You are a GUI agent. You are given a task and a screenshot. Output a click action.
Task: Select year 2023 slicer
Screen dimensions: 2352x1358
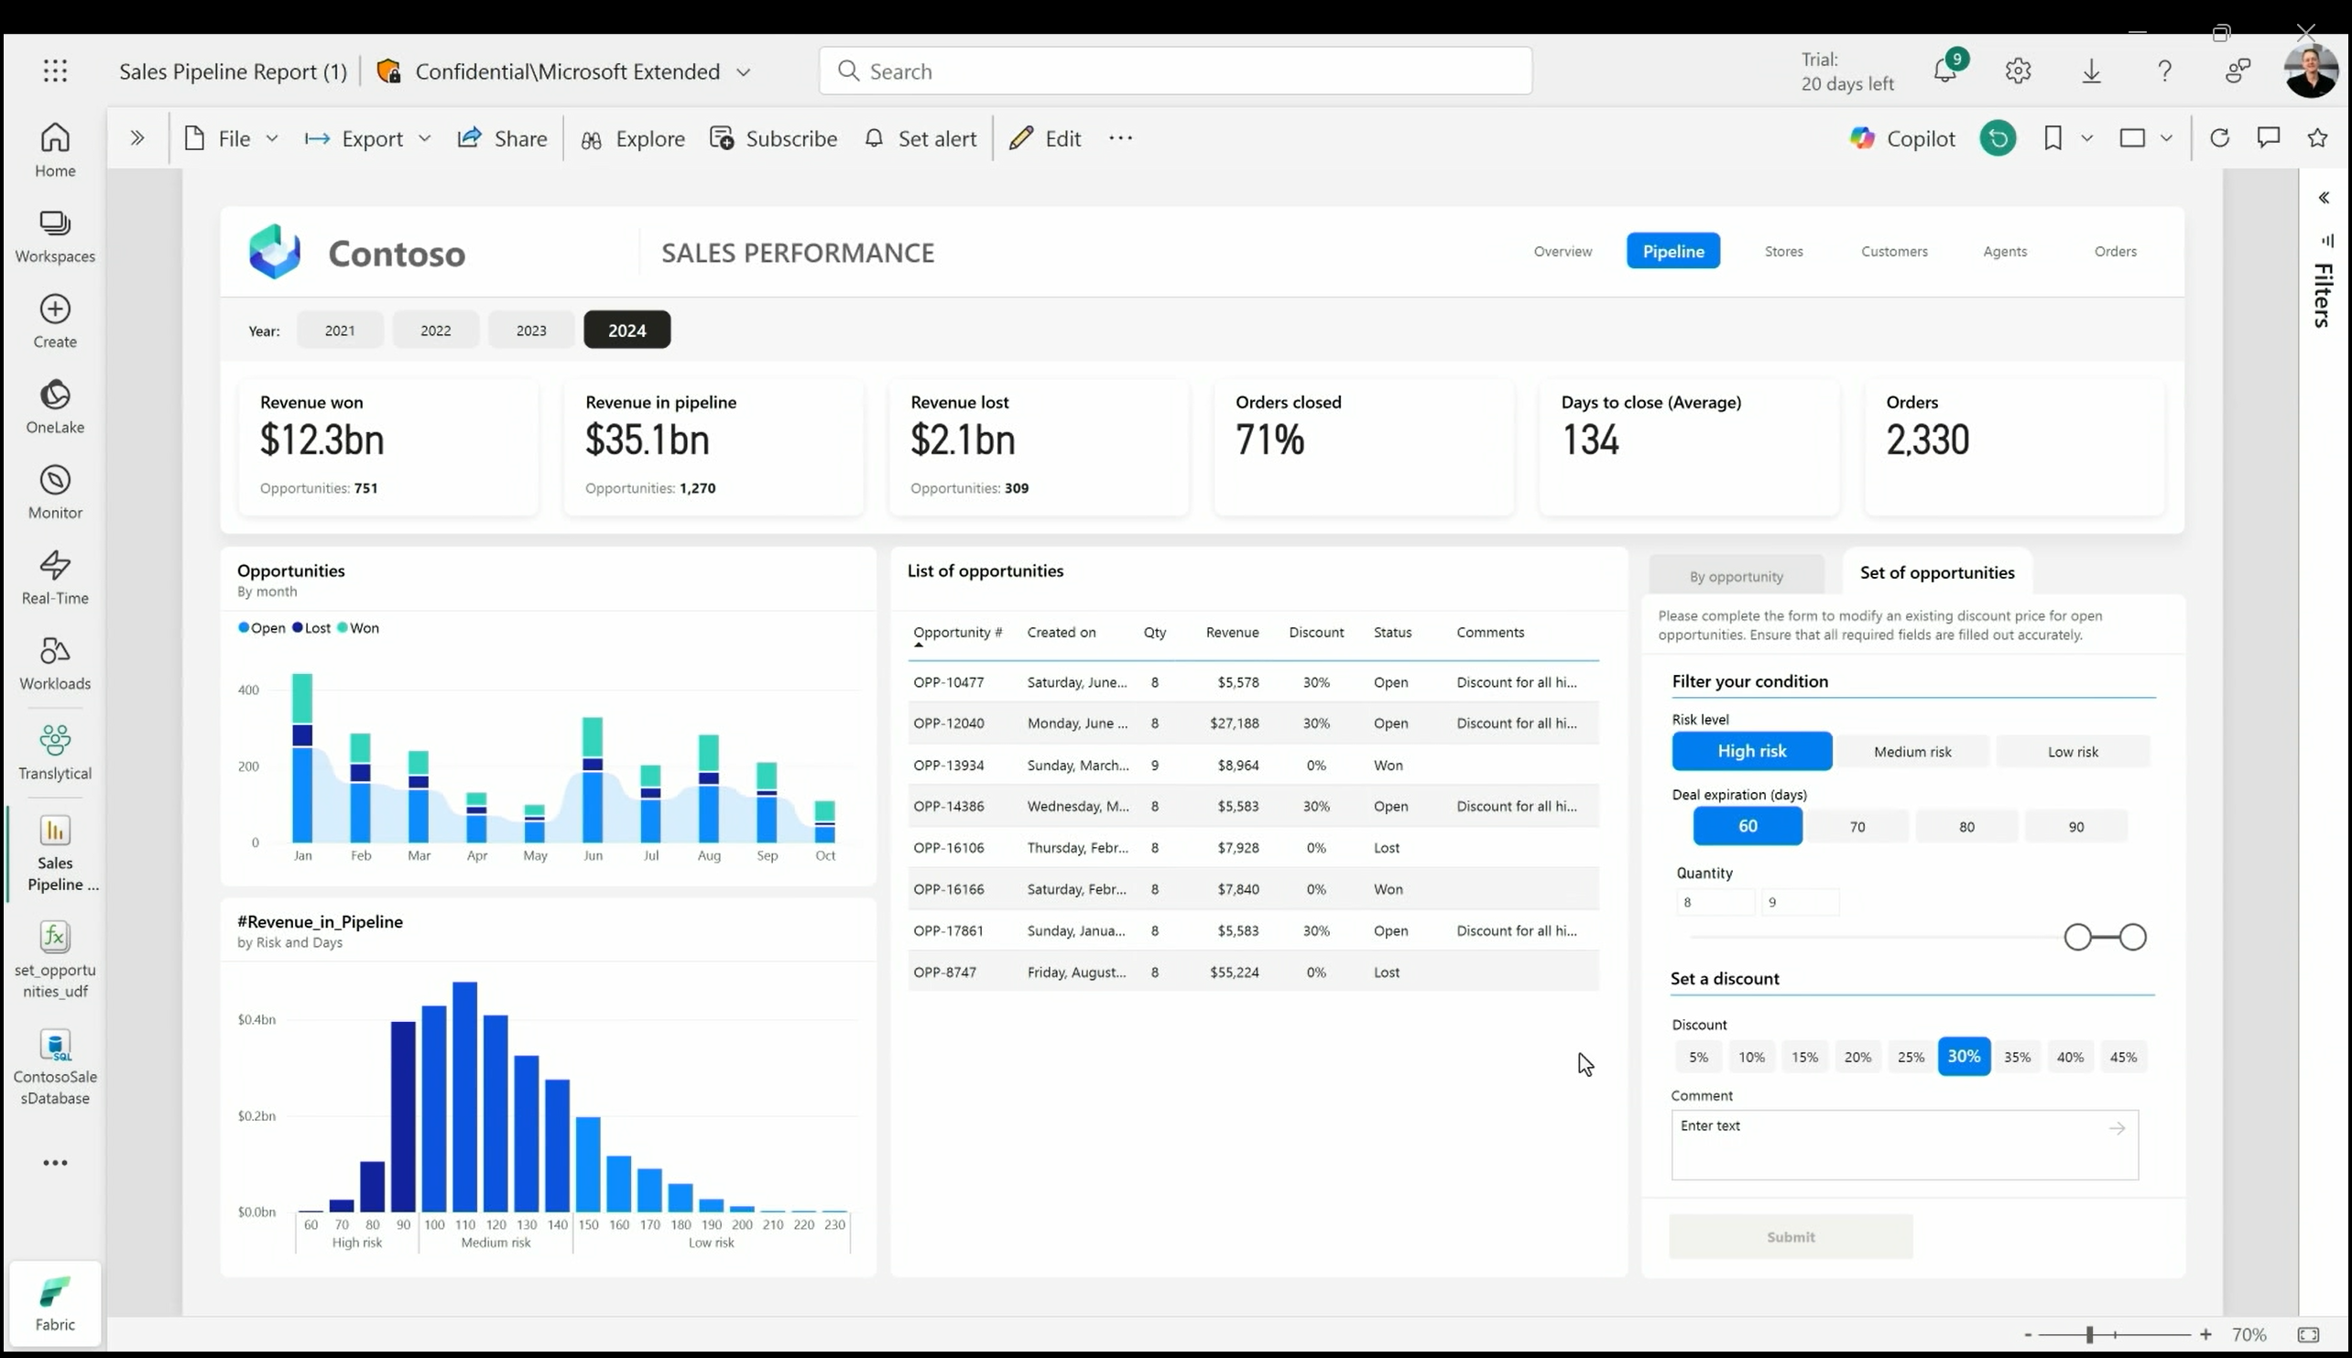[x=531, y=331]
